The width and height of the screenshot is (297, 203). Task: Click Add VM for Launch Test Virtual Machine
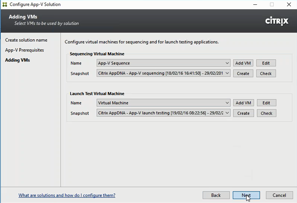tap(243, 103)
